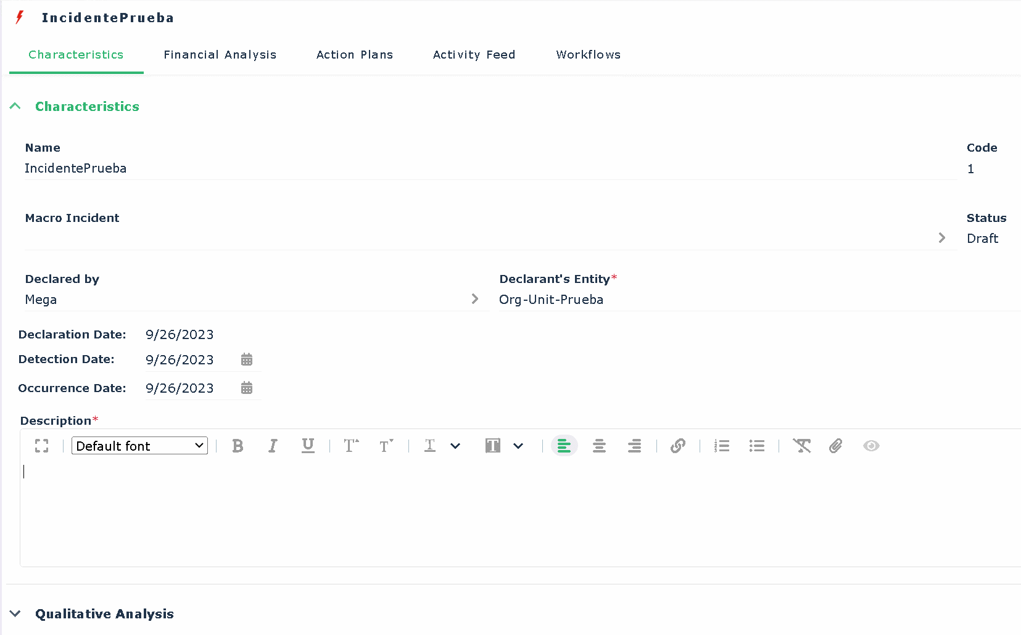Viewport: 1021px width, 635px height.
Task: Attach a file with paperclip icon
Action: pyautogui.click(x=836, y=446)
